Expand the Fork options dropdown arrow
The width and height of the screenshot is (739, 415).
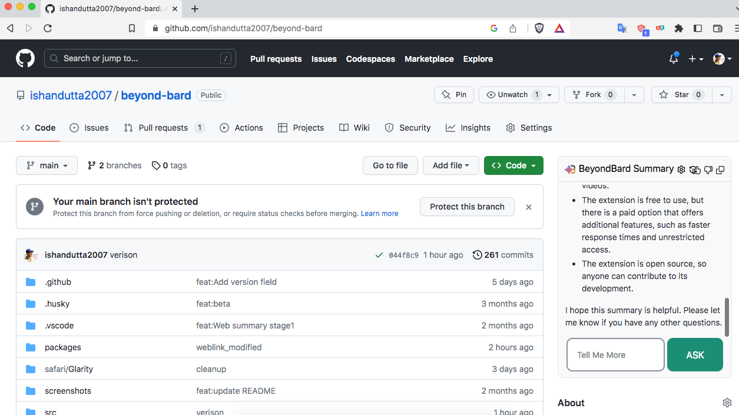pyautogui.click(x=634, y=95)
